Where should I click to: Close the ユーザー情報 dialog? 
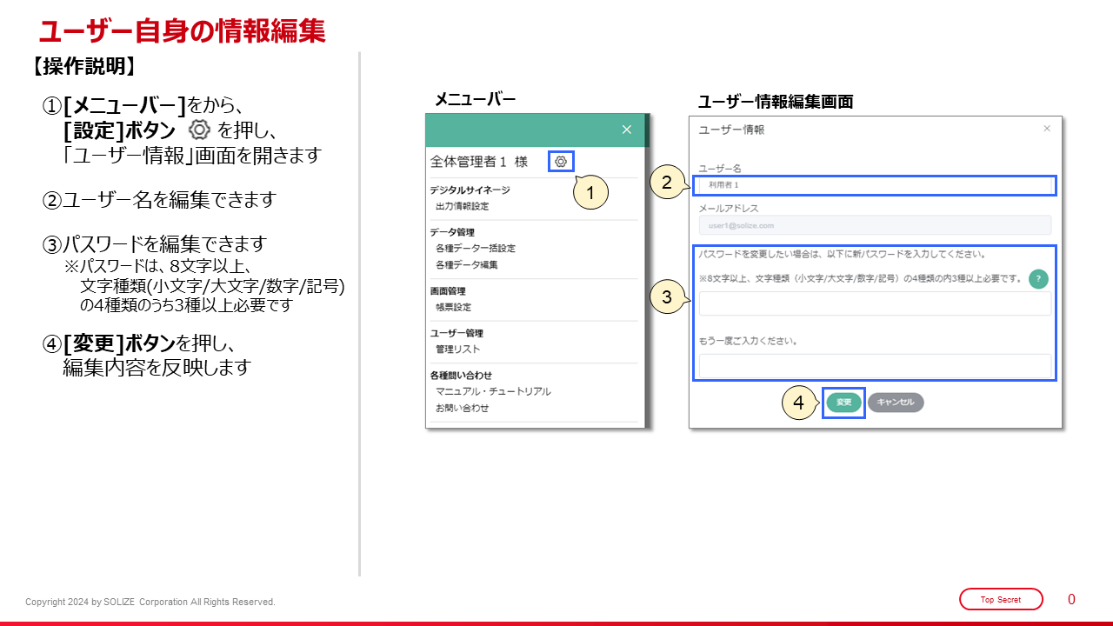click(1047, 129)
